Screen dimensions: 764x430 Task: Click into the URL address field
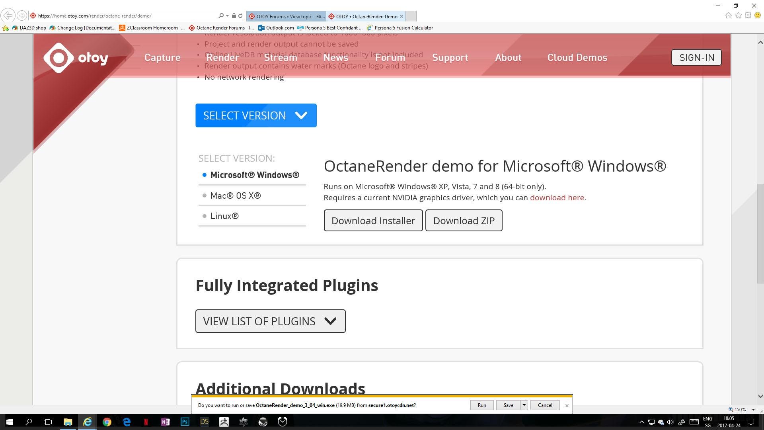pyautogui.click(x=127, y=16)
